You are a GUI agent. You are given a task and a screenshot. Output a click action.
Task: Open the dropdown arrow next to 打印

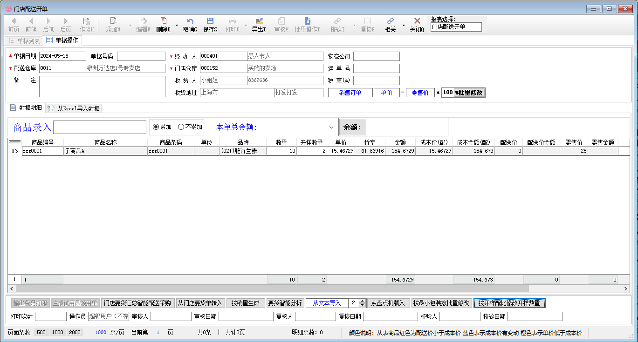pos(246,25)
